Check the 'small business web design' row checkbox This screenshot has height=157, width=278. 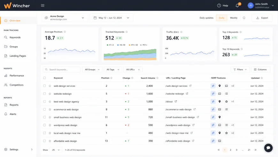44,117
